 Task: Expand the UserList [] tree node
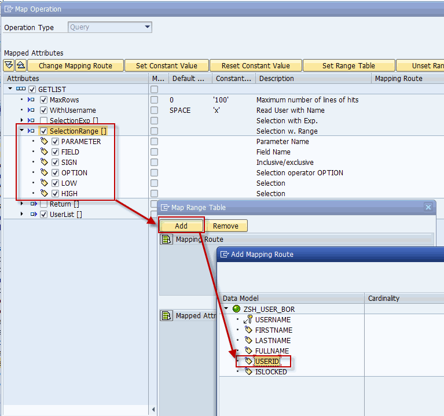[22, 215]
